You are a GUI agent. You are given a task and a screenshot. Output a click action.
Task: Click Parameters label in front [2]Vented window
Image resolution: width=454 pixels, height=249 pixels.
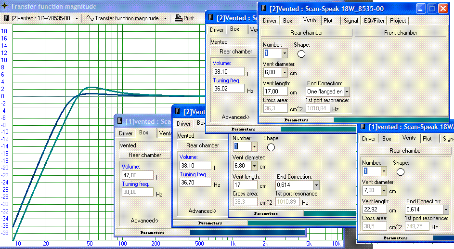[296, 120]
